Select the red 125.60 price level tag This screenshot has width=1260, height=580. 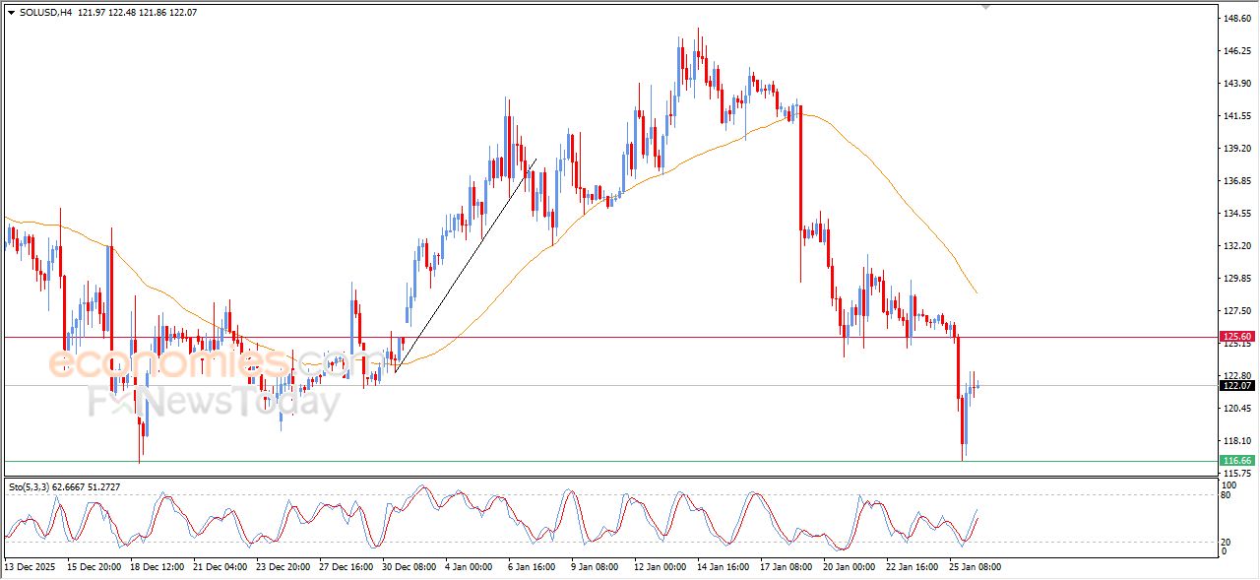(x=1236, y=337)
